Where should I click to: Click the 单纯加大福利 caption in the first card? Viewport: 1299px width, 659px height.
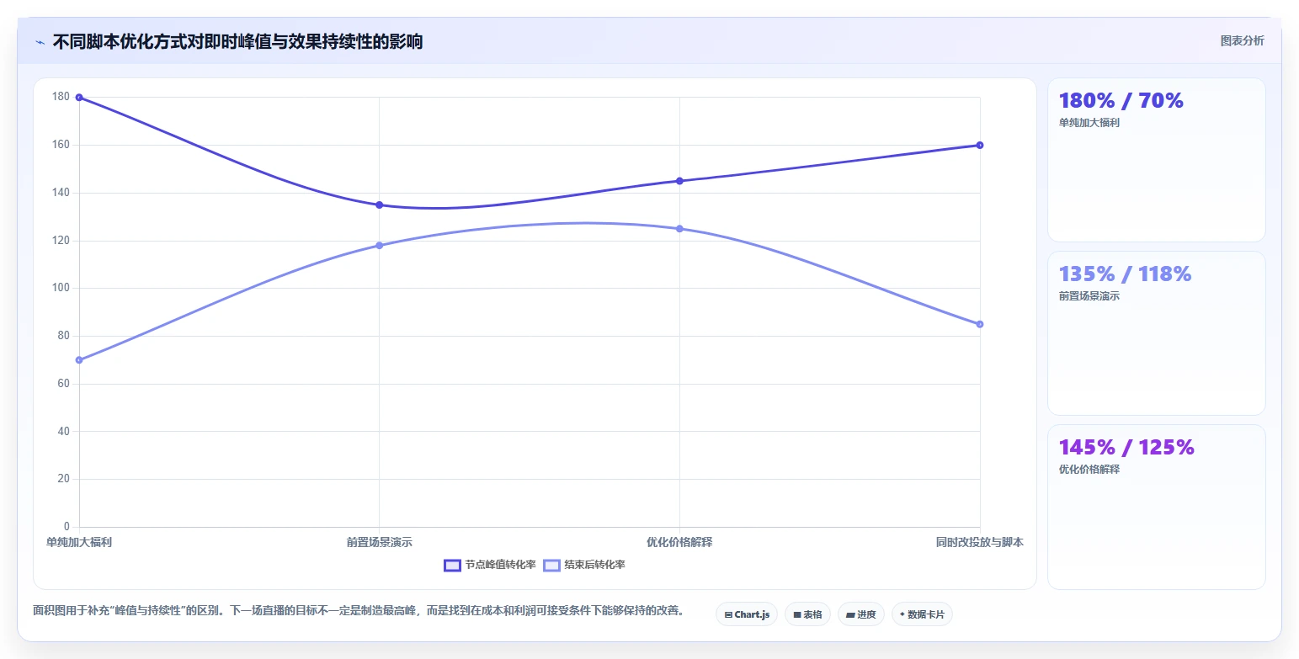point(1089,123)
